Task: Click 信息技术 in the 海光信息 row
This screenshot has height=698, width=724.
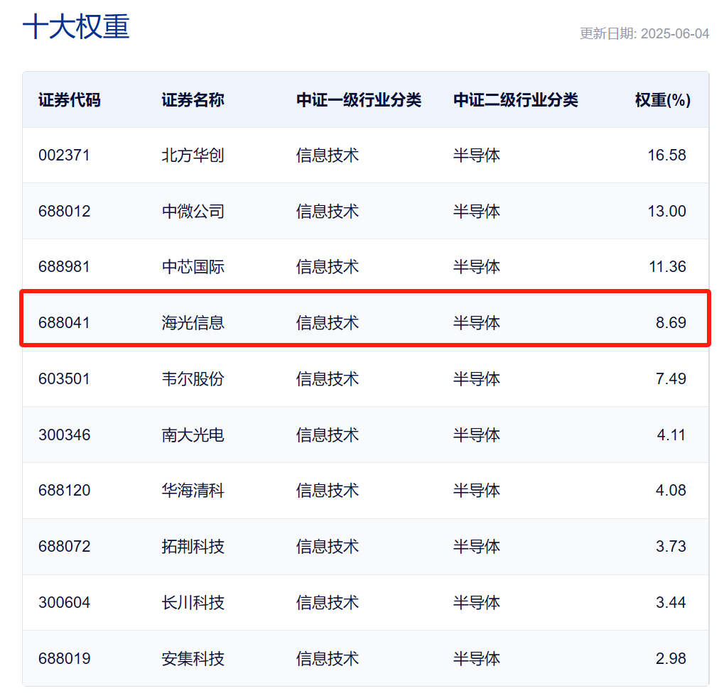Action: [328, 322]
